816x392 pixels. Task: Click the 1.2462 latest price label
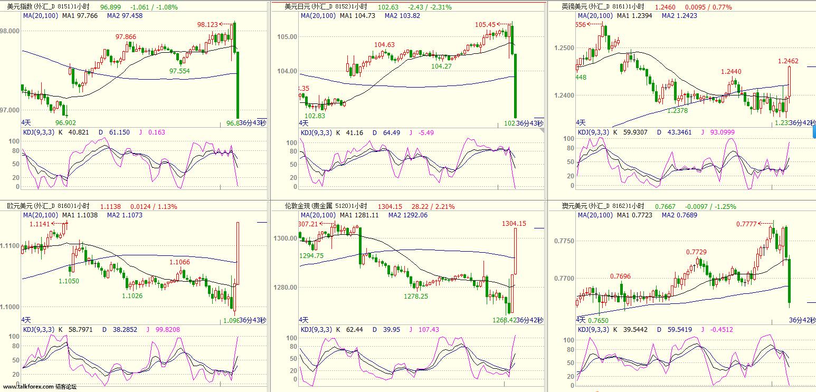click(x=788, y=61)
